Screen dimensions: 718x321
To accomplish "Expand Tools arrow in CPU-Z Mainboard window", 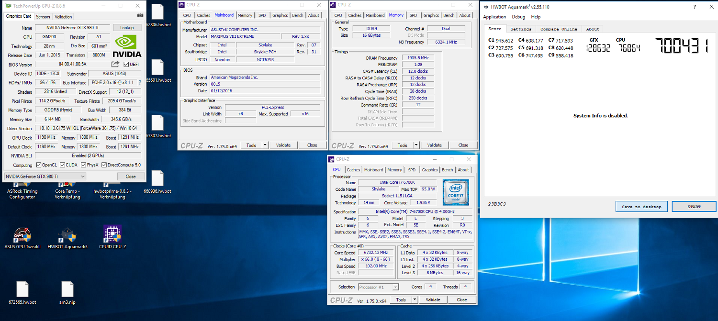I will (265, 145).
